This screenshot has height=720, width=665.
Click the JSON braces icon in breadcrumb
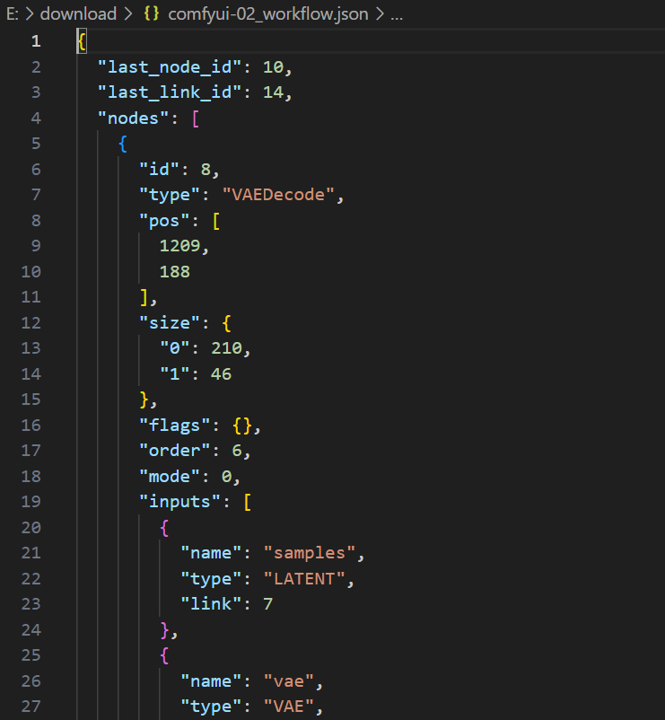pyautogui.click(x=152, y=13)
